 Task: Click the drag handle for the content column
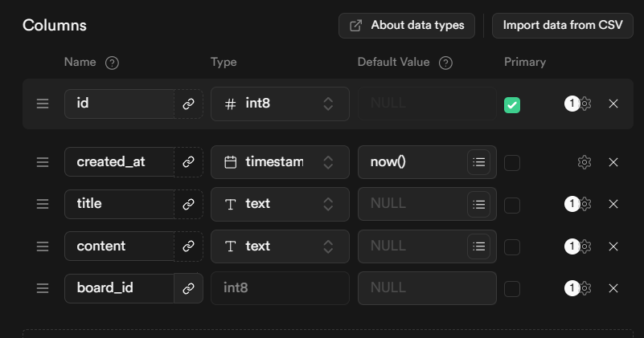tap(43, 246)
